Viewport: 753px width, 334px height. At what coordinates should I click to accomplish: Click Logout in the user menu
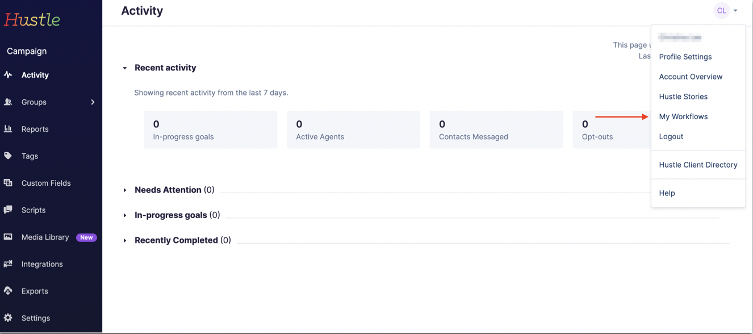pos(671,136)
